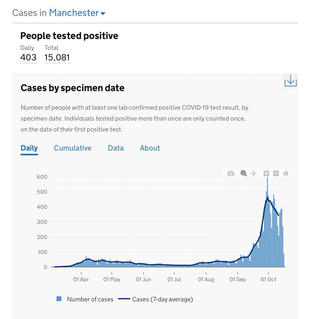
Task: Expand the location chooser arrow
Action: (103, 13)
